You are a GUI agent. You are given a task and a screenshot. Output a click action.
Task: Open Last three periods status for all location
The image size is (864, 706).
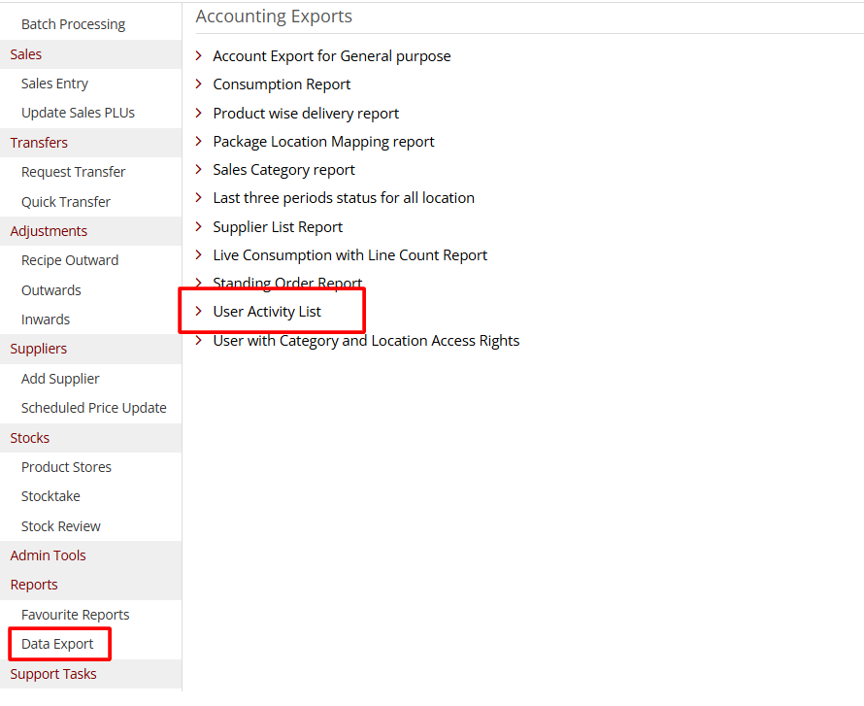pyautogui.click(x=343, y=197)
